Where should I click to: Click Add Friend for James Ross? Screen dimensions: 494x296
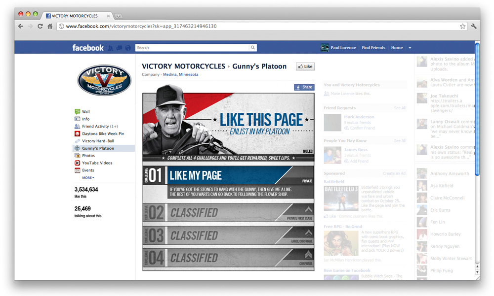coord(359,161)
